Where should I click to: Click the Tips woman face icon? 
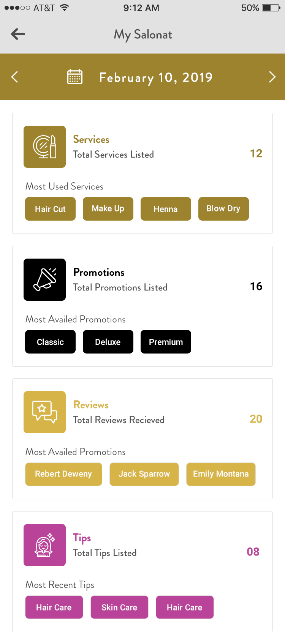(x=44, y=545)
